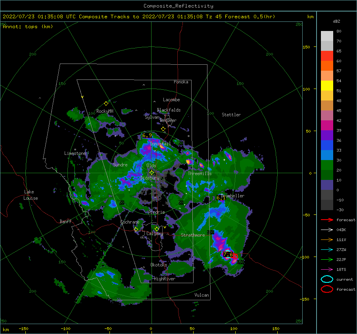The height and width of the screenshot is (334, 357).
Task: Click the Sundre label
Action: click(120, 165)
